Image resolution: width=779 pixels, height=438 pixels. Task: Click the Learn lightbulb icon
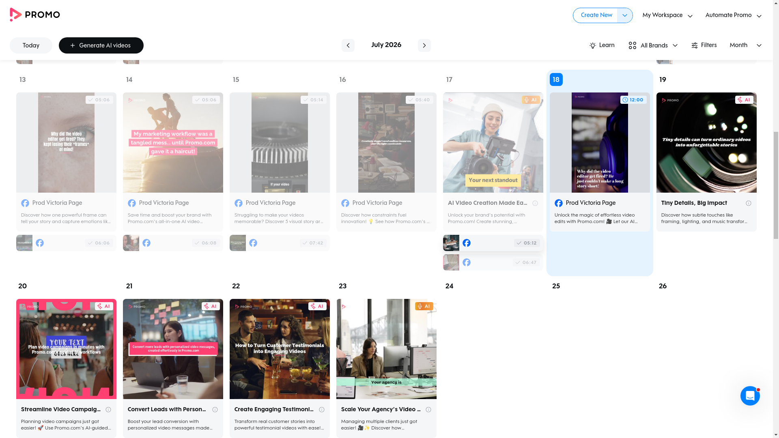(593, 45)
